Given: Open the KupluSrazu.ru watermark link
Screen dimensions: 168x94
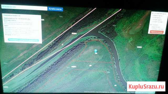Looking at the screenshot, I should [146, 86].
